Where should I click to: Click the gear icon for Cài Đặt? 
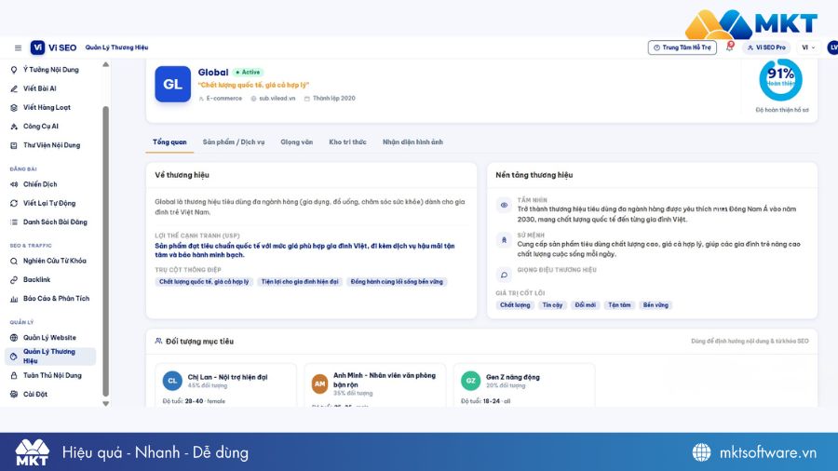point(14,394)
